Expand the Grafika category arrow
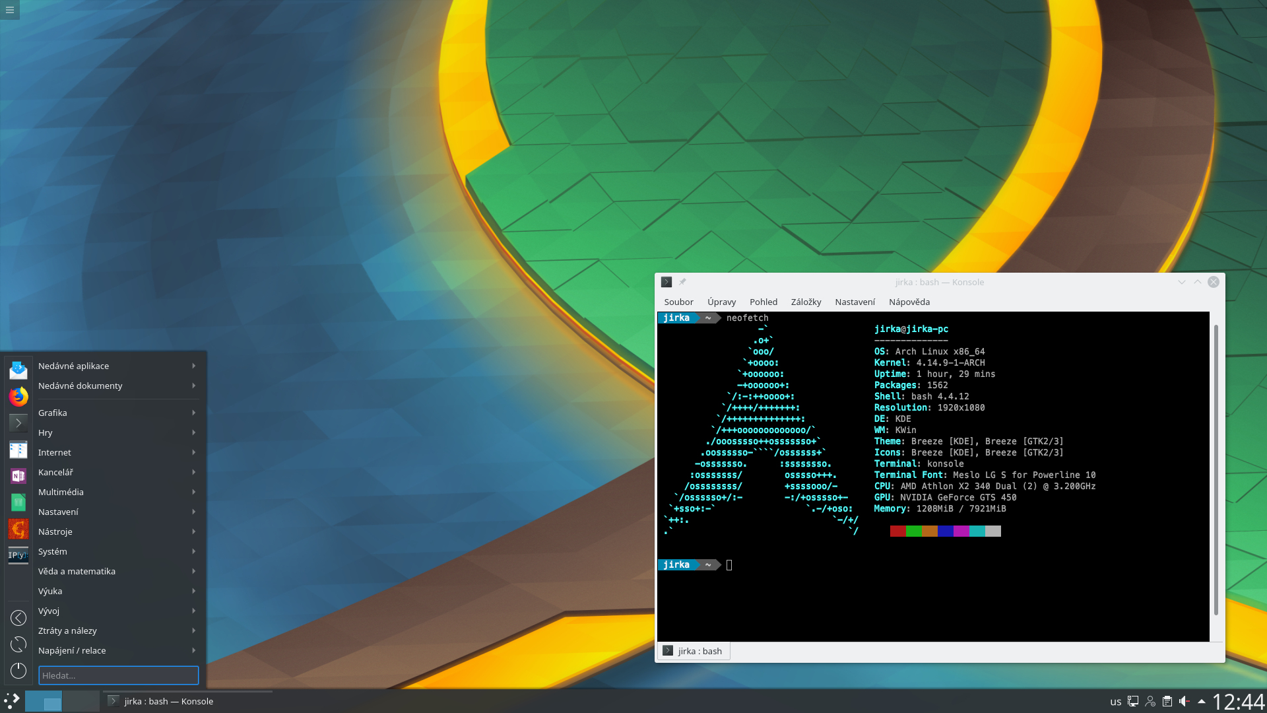Screen dimensions: 1267x713 point(193,413)
